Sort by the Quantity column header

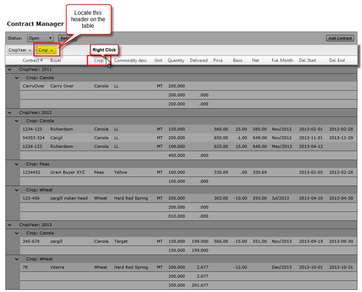(176, 61)
